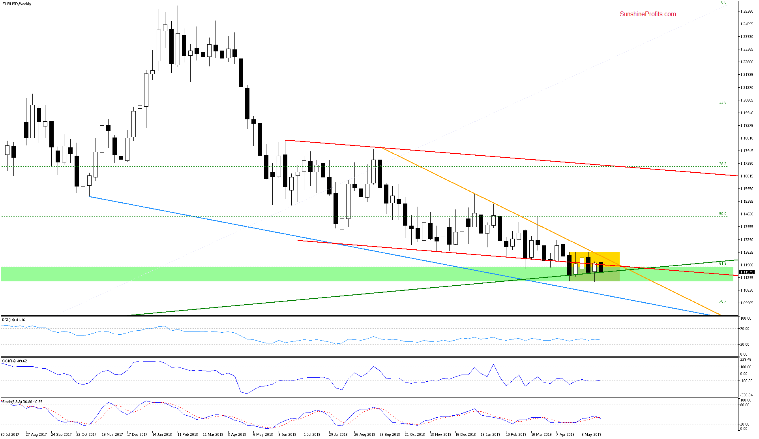Viewport: 759px width, 439px height.
Task: Click the 14 Jan 2018 date label
Action: pyautogui.click(x=162, y=434)
